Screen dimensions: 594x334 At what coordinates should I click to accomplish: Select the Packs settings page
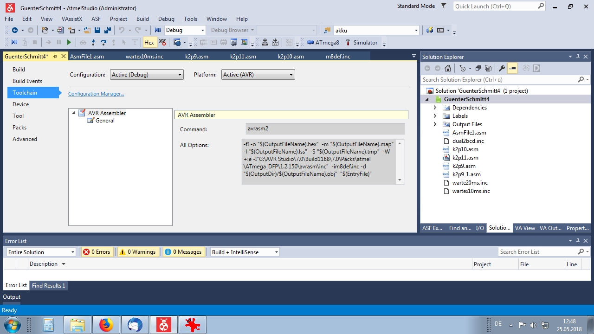pos(19,128)
